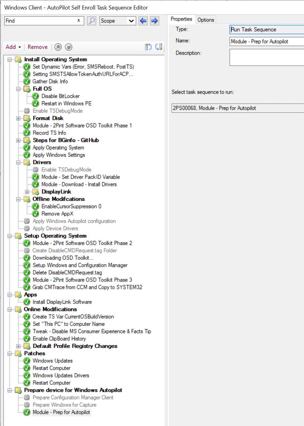This screenshot has height=426, width=304.
Task: Expand the Format Disk group
Action: 18,118
